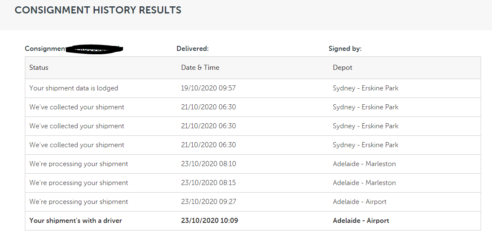Click the 23/10/2020 09:27 timestamp
Image resolution: width=492 pixels, height=246 pixels.
(208, 202)
